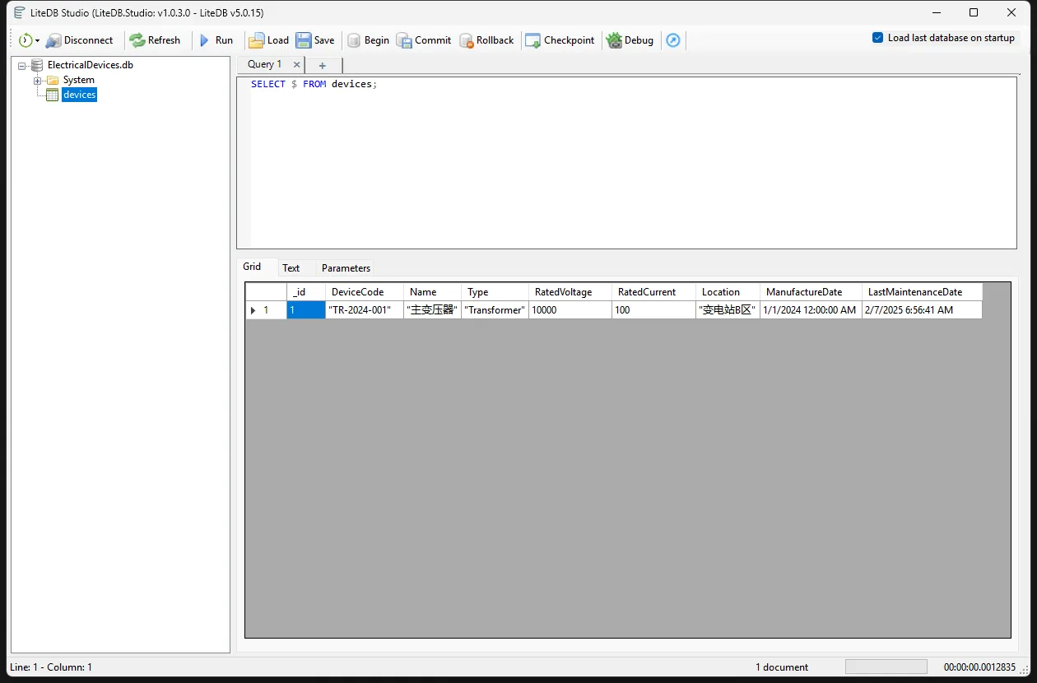Image resolution: width=1037 pixels, height=683 pixels.
Task: Click the Debug bug icon
Action: (x=614, y=40)
